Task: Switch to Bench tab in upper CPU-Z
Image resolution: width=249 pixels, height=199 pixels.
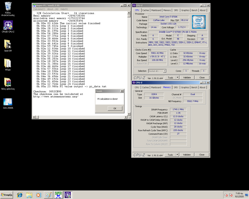Action: tap(194, 10)
